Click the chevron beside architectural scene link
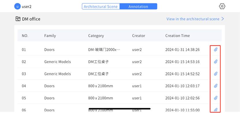 point(223,19)
